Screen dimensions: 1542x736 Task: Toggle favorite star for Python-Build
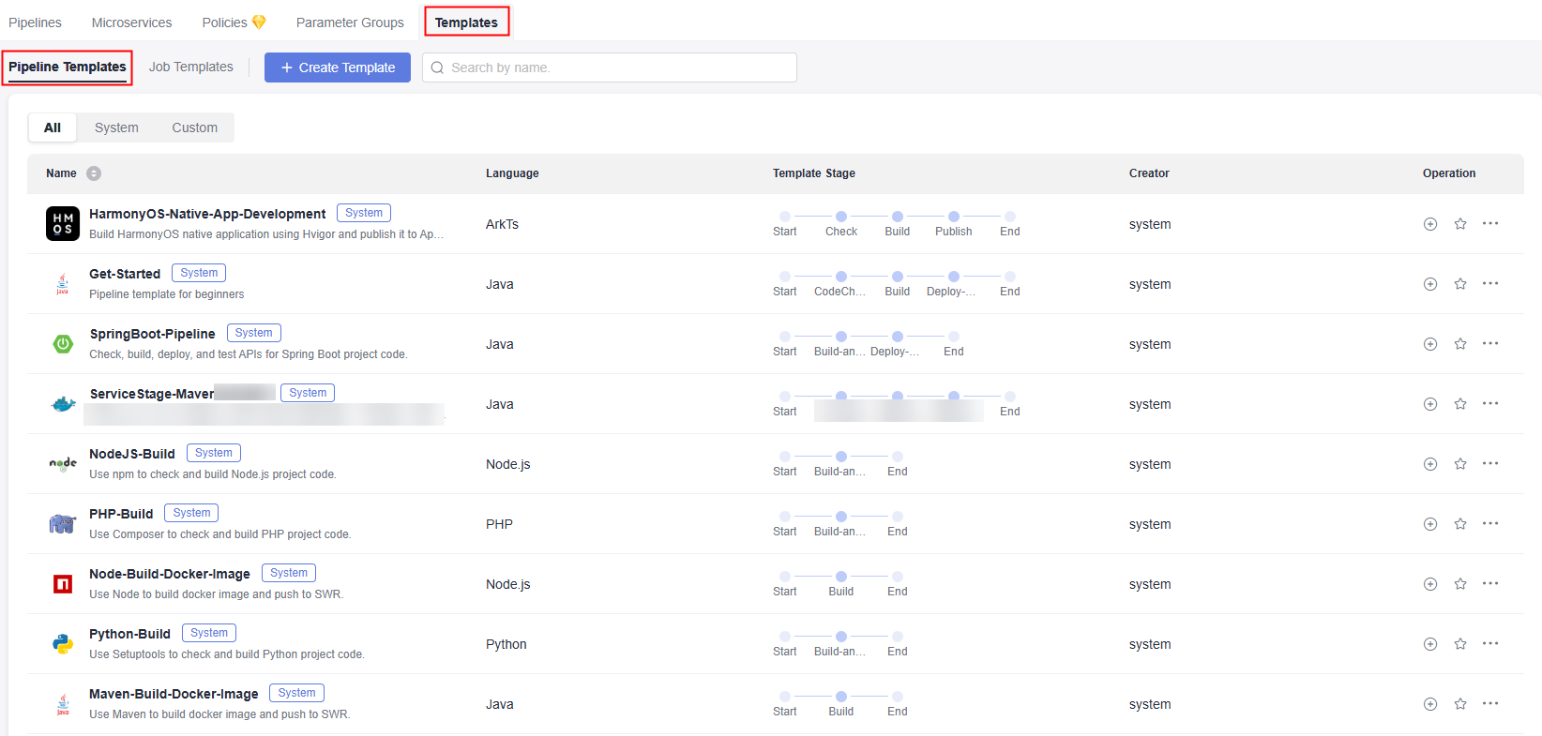(x=1459, y=644)
